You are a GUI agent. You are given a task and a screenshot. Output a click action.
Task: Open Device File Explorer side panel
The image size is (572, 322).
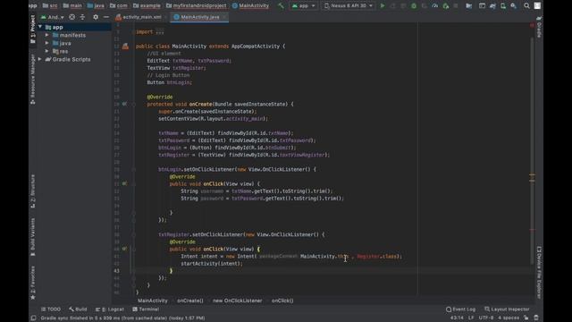(539, 272)
